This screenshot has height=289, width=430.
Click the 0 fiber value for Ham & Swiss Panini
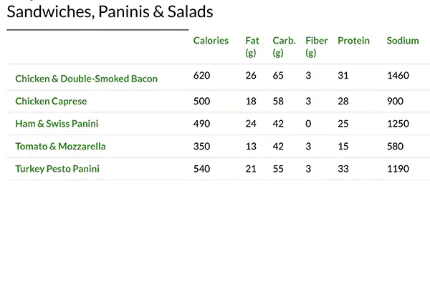(x=308, y=124)
